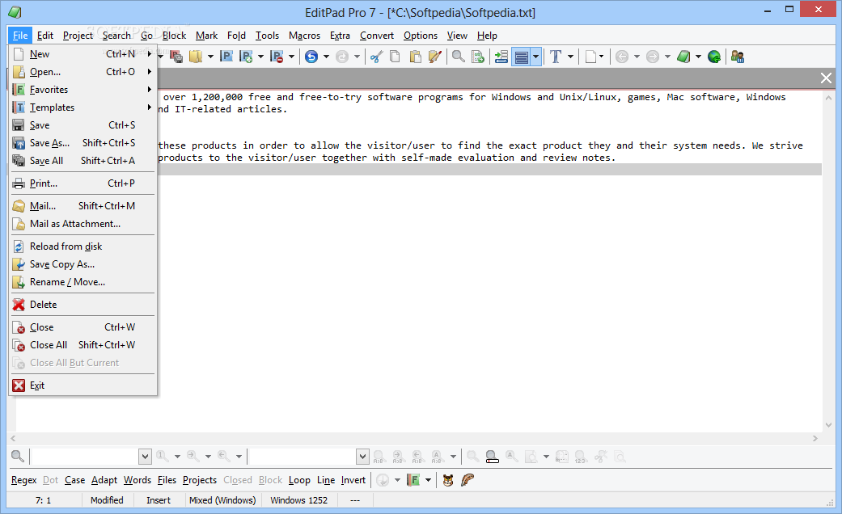Expand the Remove from Project dropdown arrow
The image size is (842, 514).
tap(291, 57)
